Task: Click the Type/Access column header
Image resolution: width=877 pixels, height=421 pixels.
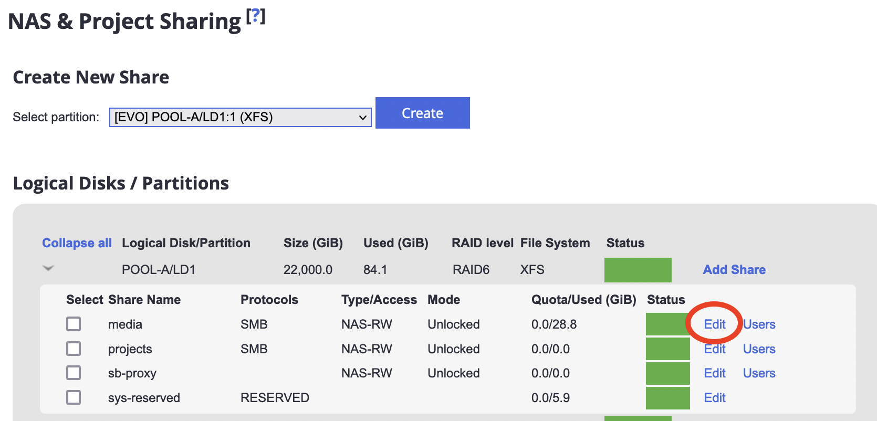Action: pyautogui.click(x=379, y=300)
